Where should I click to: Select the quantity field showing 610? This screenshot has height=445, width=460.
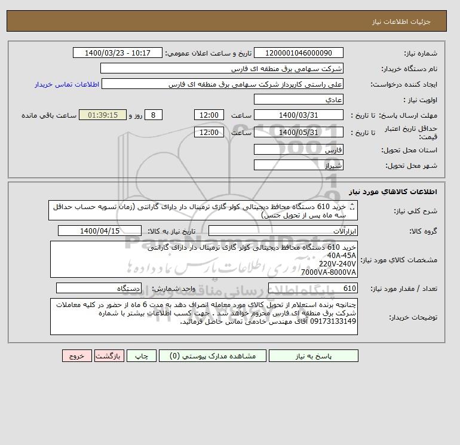tap(312, 289)
